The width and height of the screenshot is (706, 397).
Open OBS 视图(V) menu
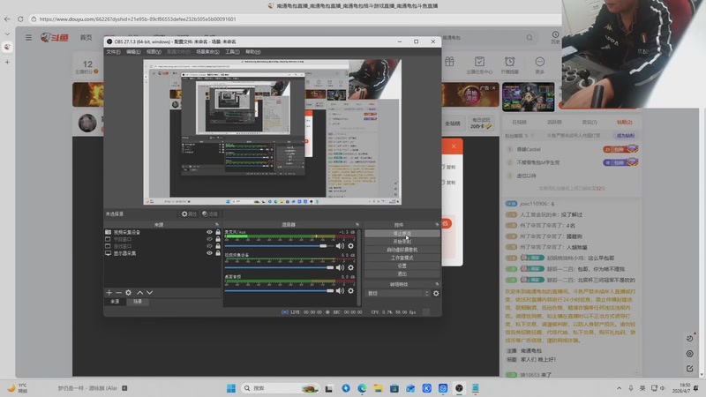coord(154,52)
